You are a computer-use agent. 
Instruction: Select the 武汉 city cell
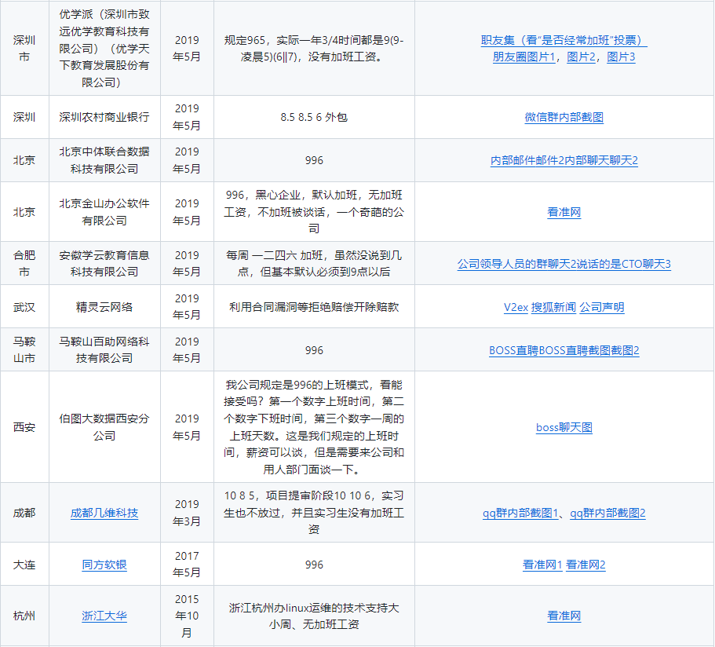(x=24, y=307)
